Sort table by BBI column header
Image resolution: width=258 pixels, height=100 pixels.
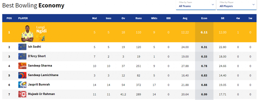tap(168, 18)
